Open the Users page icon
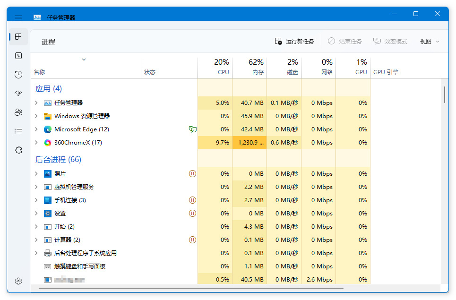Viewport: 456px width, 300px height. pos(18,112)
